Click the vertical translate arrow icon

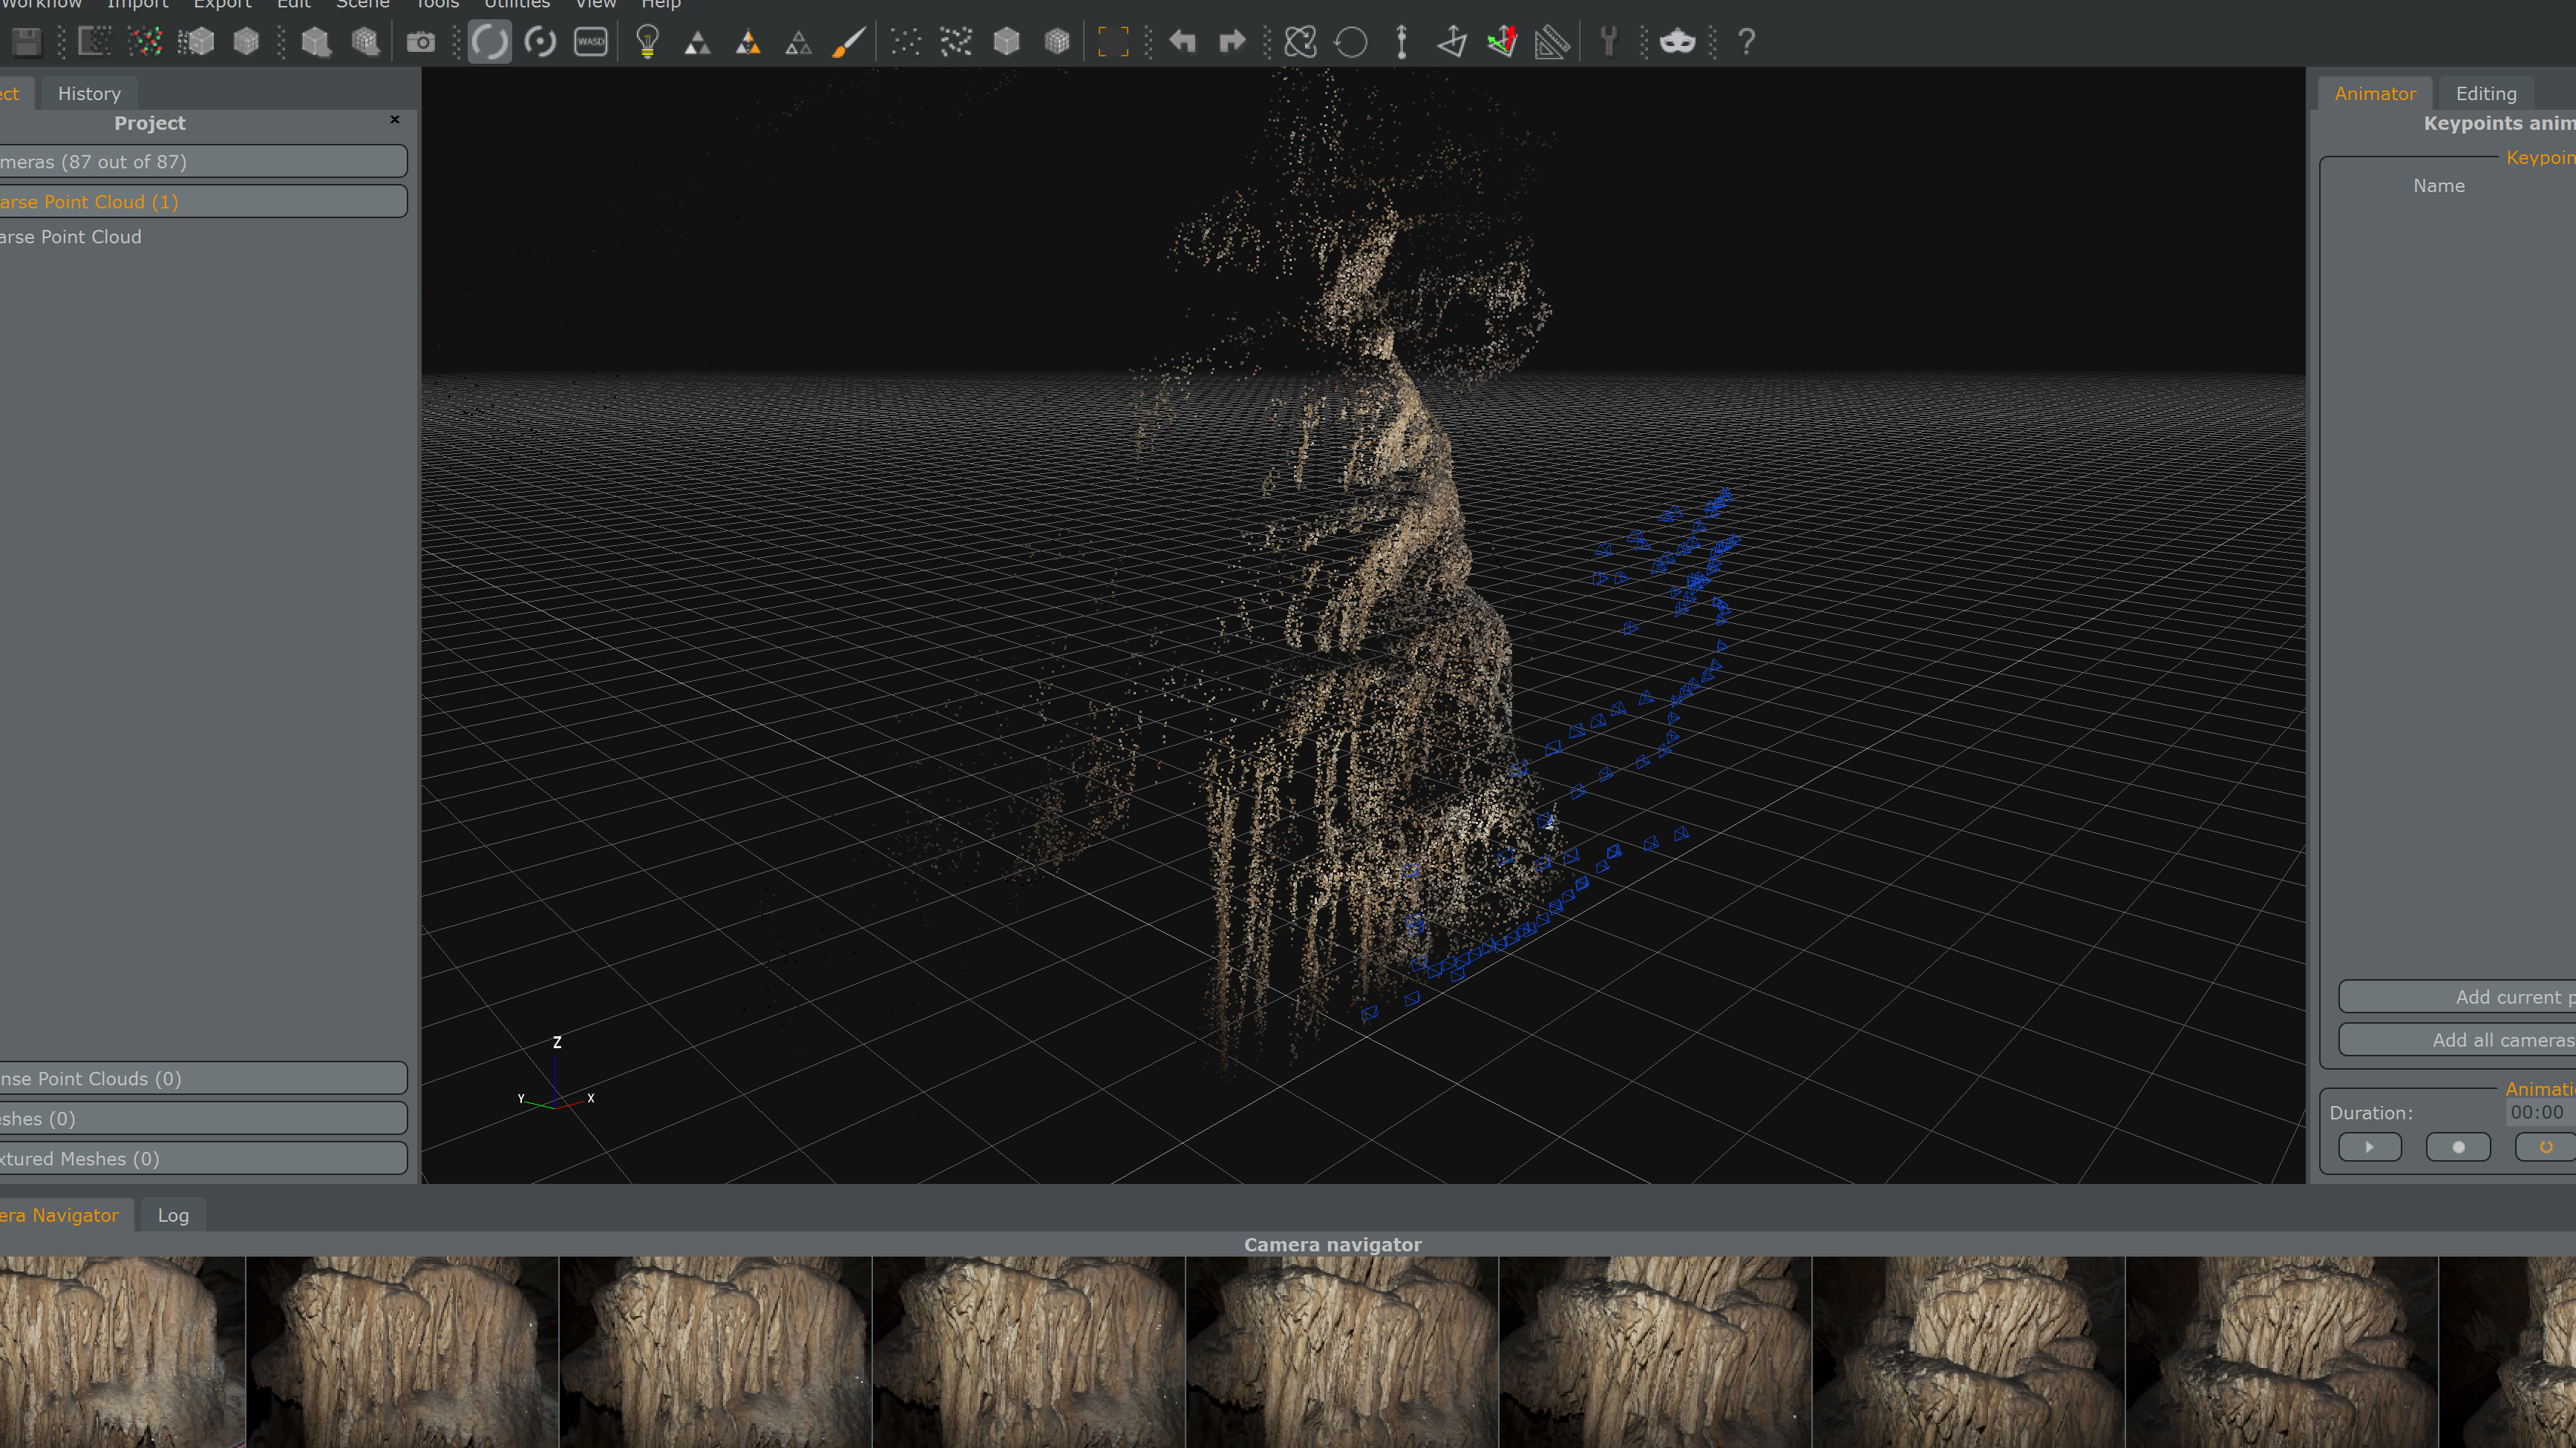pyautogui.click(x=1402, y=42)
